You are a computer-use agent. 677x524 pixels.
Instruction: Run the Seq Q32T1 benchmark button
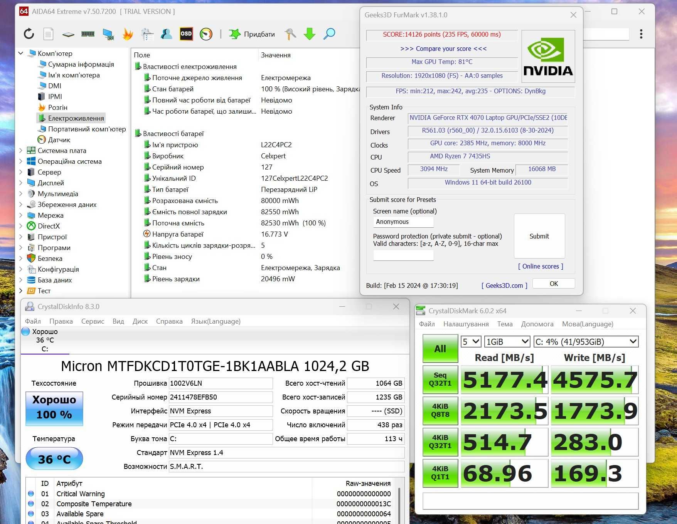(440, 379)
